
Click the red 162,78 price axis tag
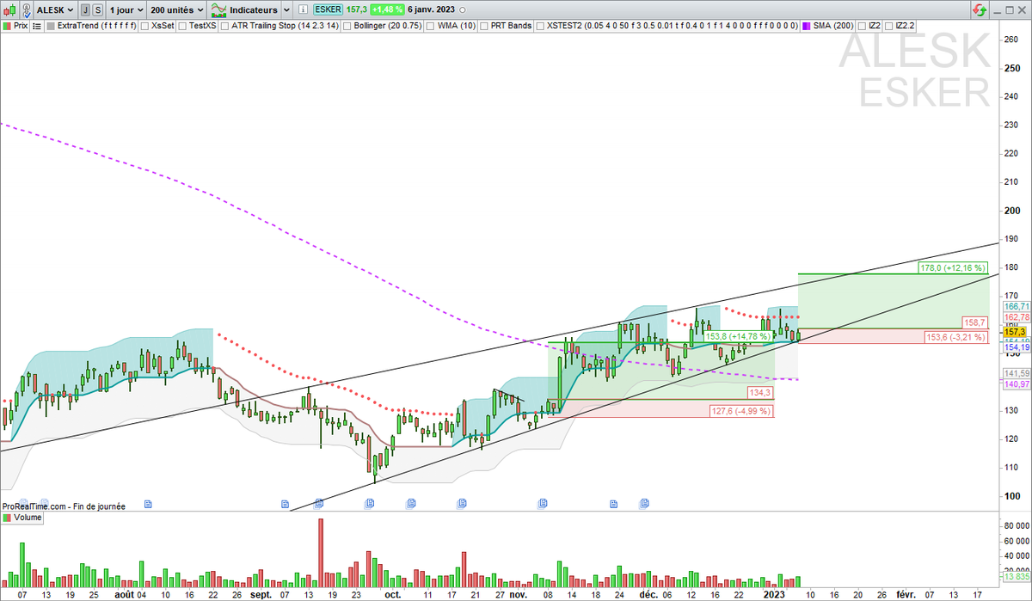pos(1017,317)
